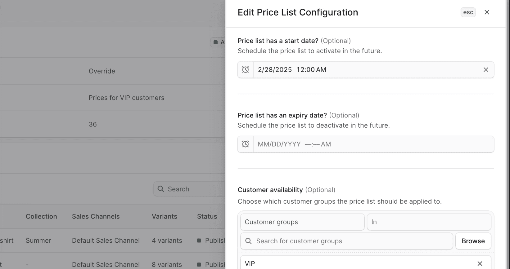Image resolution: width=510 pixels, height=269 pixels.
Task: Click the VIP customer group entry
Action: coord(366,263)
